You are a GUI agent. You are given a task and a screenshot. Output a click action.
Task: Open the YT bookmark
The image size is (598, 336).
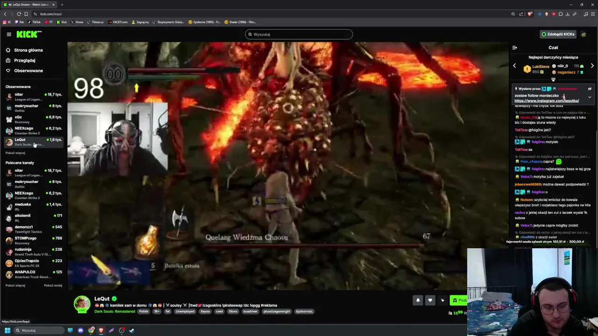pos(49,22)
